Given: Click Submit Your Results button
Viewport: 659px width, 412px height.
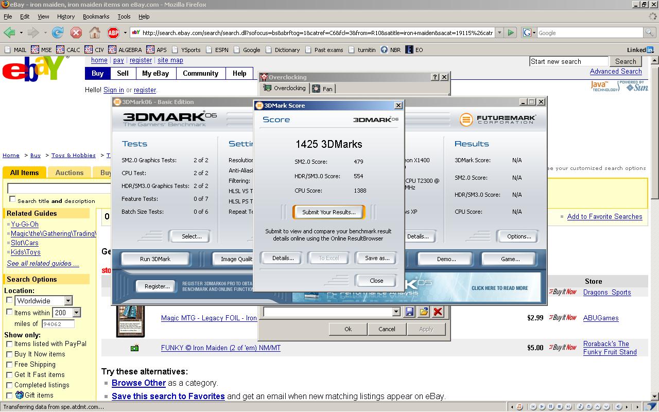Looking at the screenshot, I should coord(328,212).
